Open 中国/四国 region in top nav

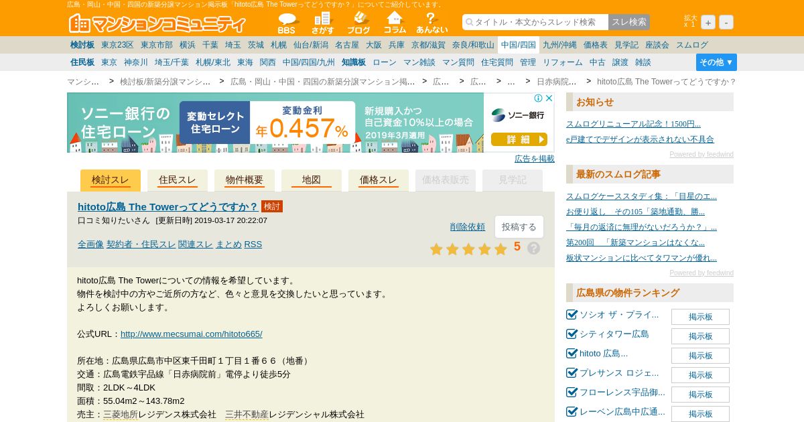(519, 45)
